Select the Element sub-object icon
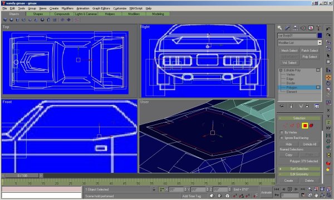This screenshot has height=200, width=334. tap(311, 126)
